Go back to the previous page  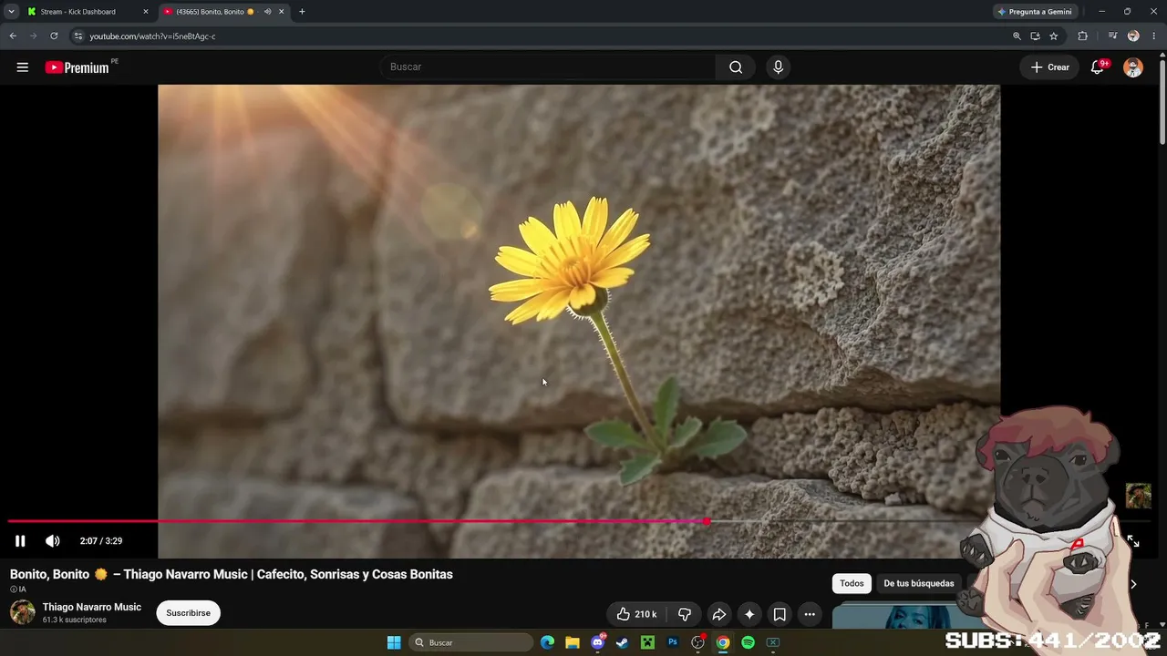(x=13, y=36)
